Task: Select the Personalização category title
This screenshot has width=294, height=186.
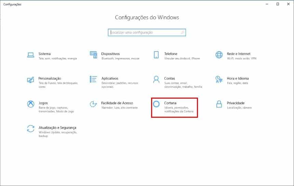Action: [50, 78]
